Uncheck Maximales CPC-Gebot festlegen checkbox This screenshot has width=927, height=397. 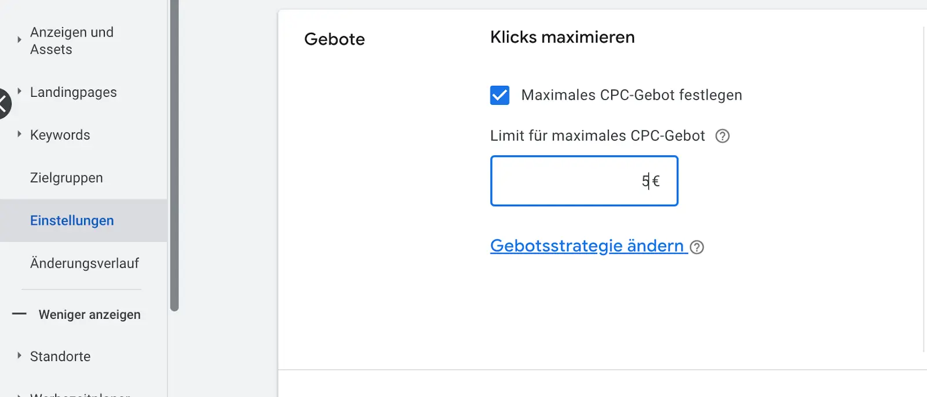500,95
